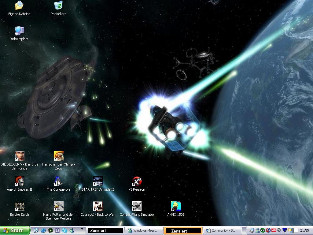Select Harry Potter und der Stein der Weisen

58,206
